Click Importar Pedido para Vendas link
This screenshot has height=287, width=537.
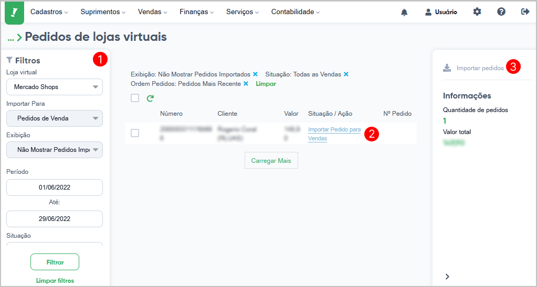tap(334, 134)
